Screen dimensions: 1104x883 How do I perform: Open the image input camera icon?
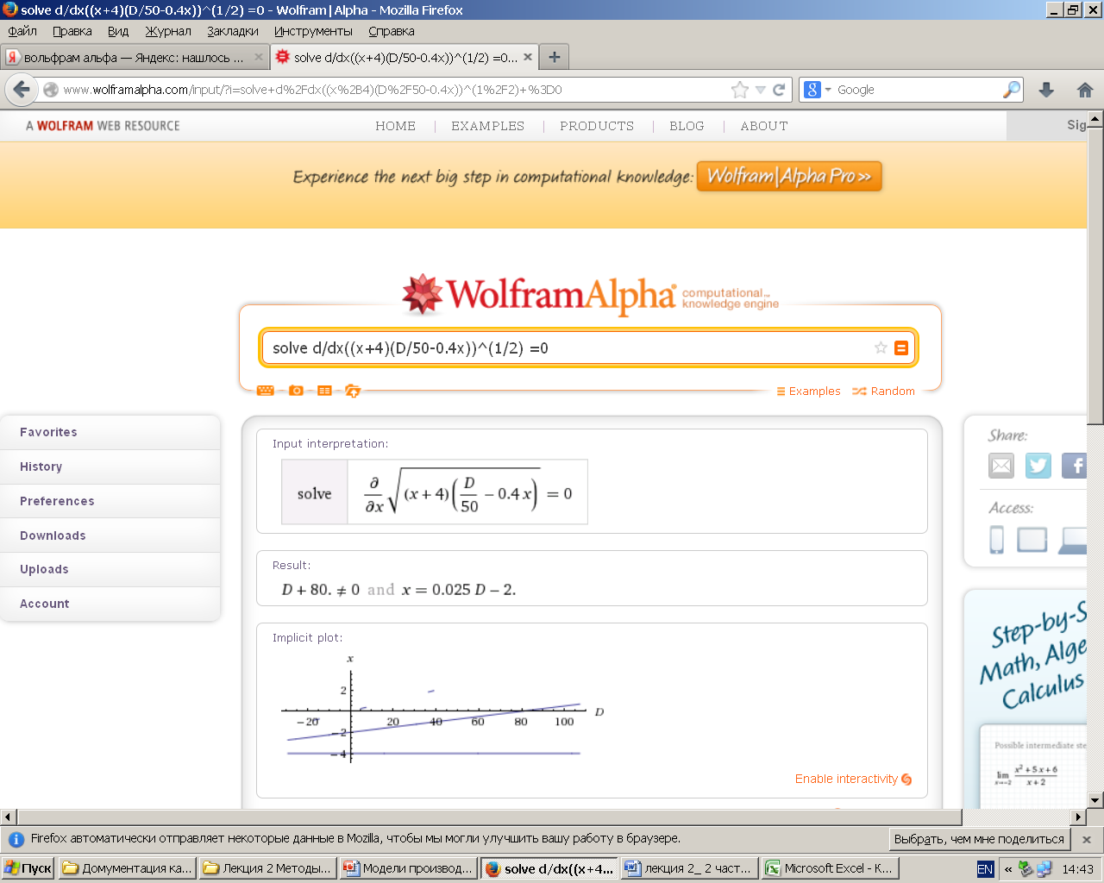click(x=296, y=391)
